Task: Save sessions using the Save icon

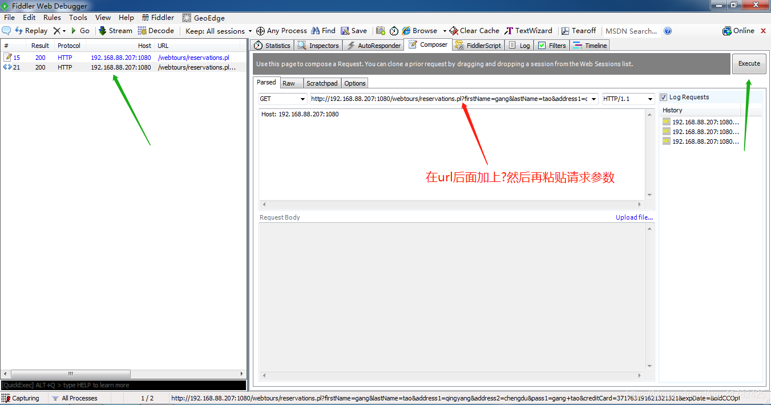Action: pos(354,31)
